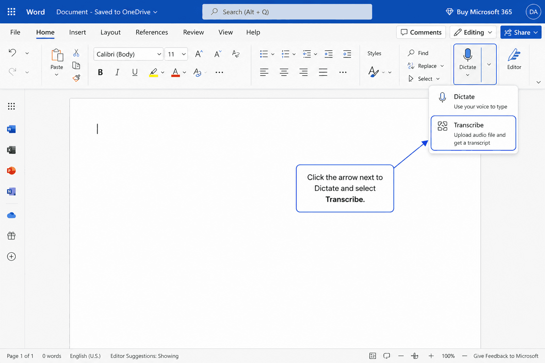The height and width of the screenshot is (363, 545).
Task: Click the Copy icon
Action: 76,66
